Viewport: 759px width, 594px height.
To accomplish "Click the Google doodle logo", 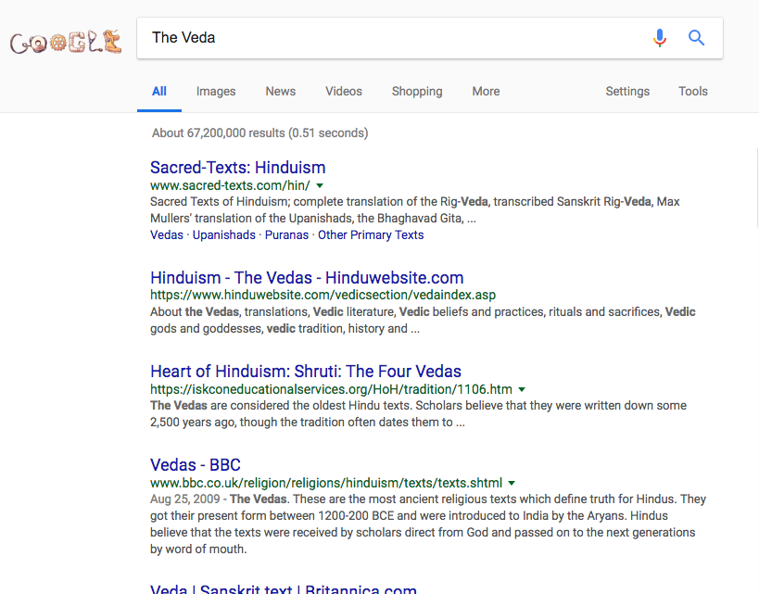I will pos(66,43).
